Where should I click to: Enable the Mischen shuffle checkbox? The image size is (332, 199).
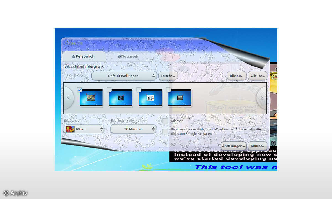coord(165,121)
